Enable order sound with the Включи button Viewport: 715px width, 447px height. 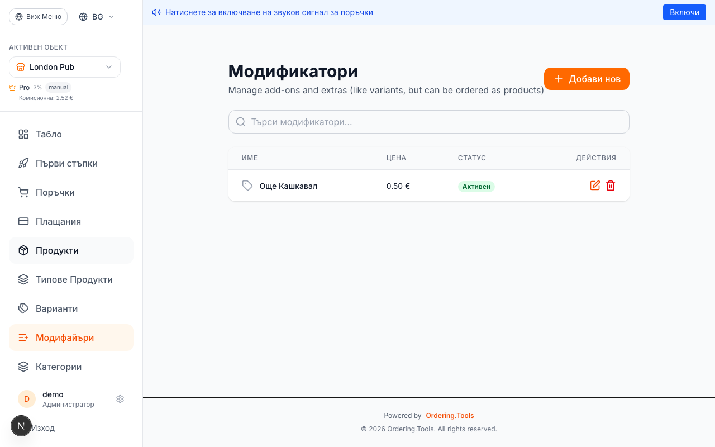[x=684, y=12]
